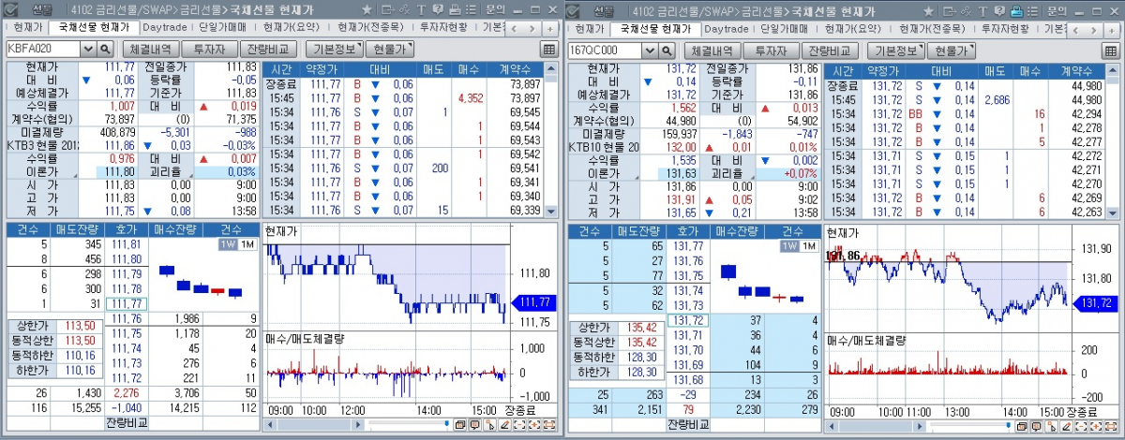
Task: Click the pointer tool icon under right chart
Action: click(1052, 426)
